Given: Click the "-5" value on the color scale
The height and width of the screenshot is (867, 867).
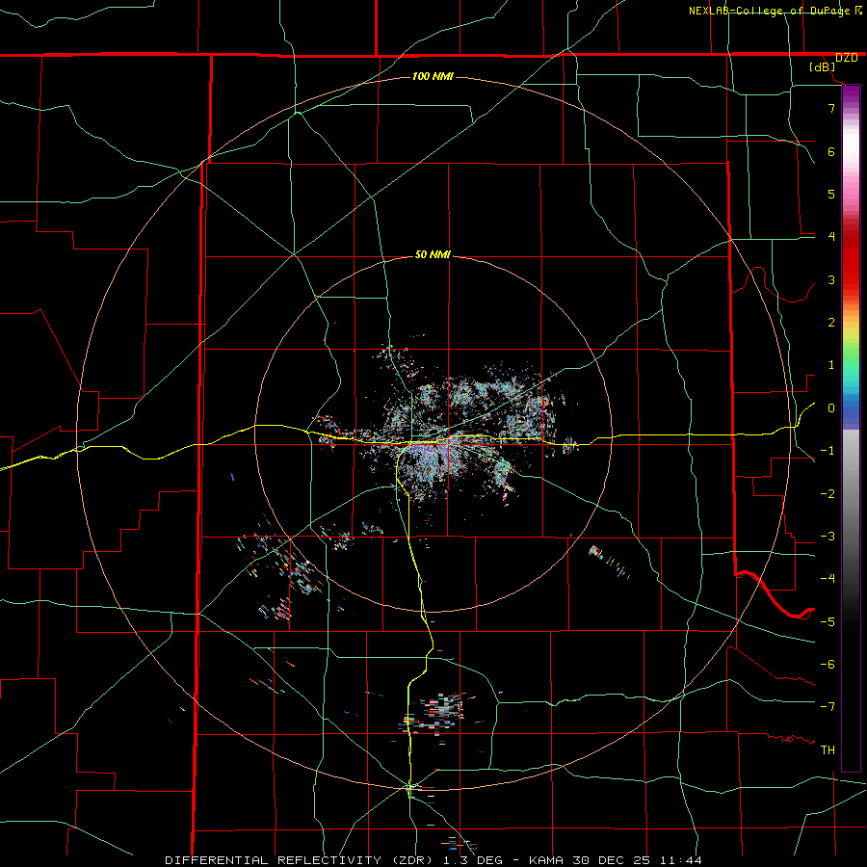Looking at the screenshot, I should pos(828,621).
